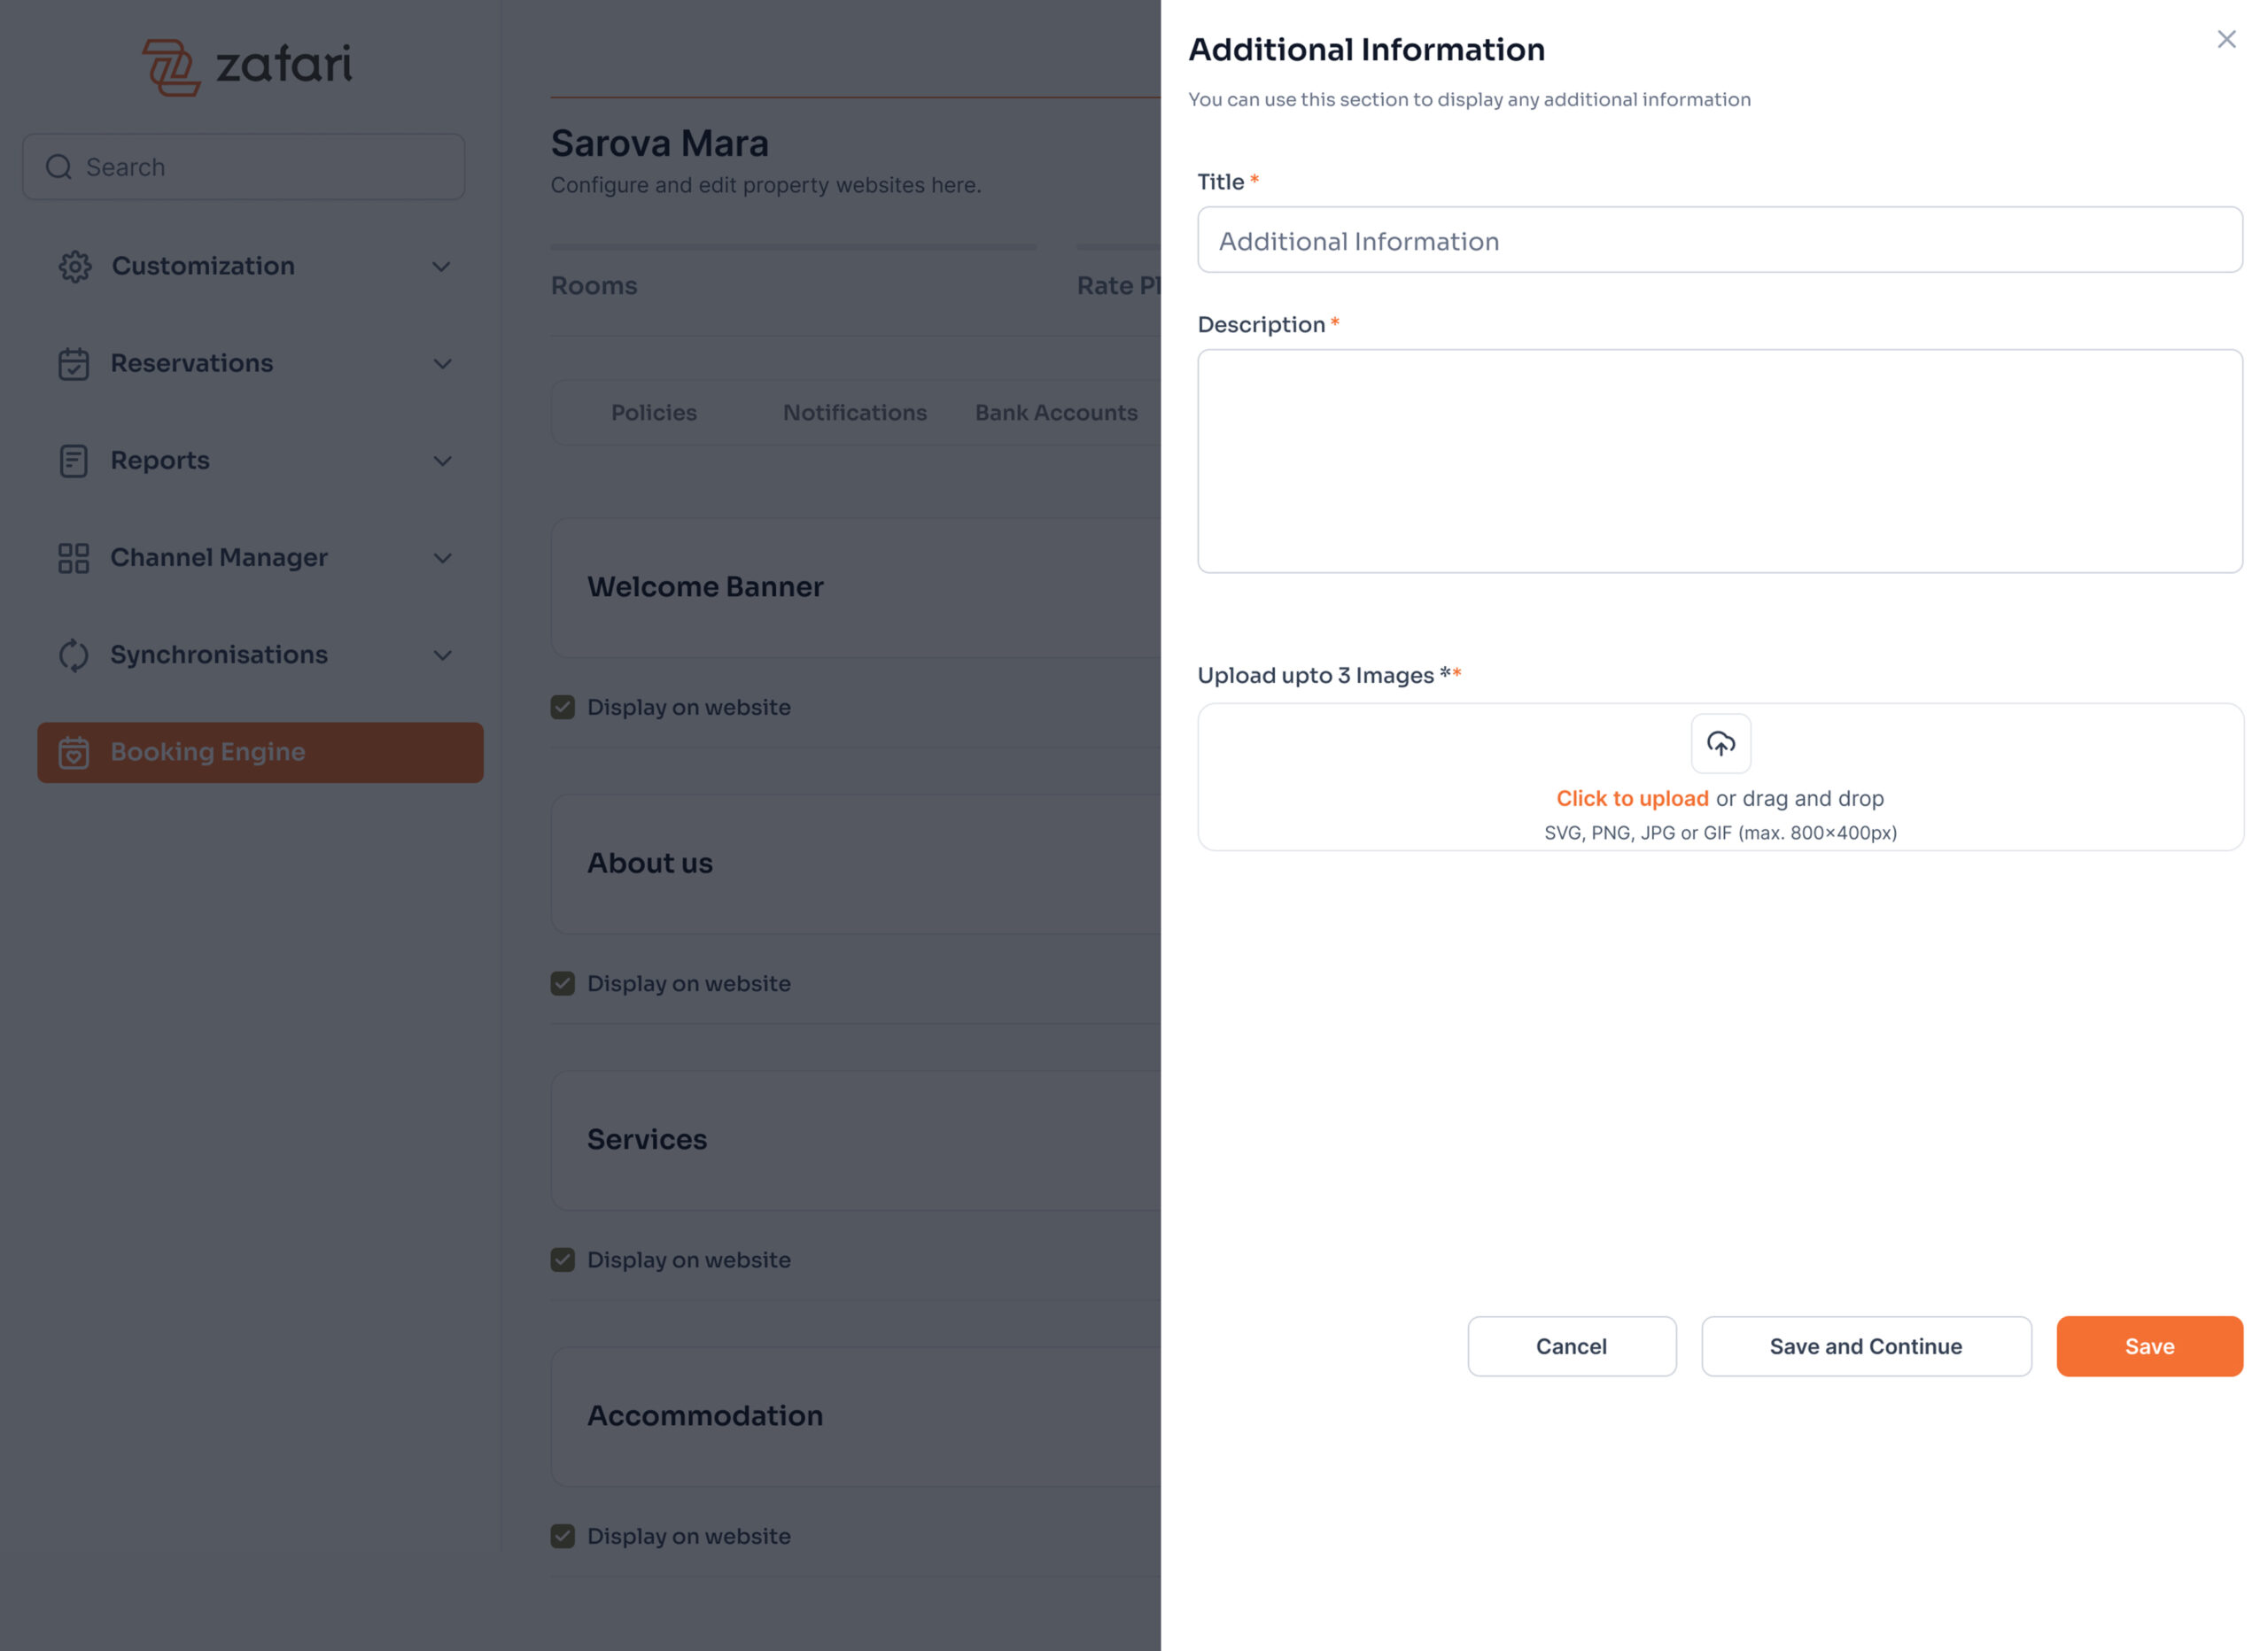2268x1651 pixels.
Task: Focus the Title input field
Action: pyautogui.click(x=1719, y=240)
